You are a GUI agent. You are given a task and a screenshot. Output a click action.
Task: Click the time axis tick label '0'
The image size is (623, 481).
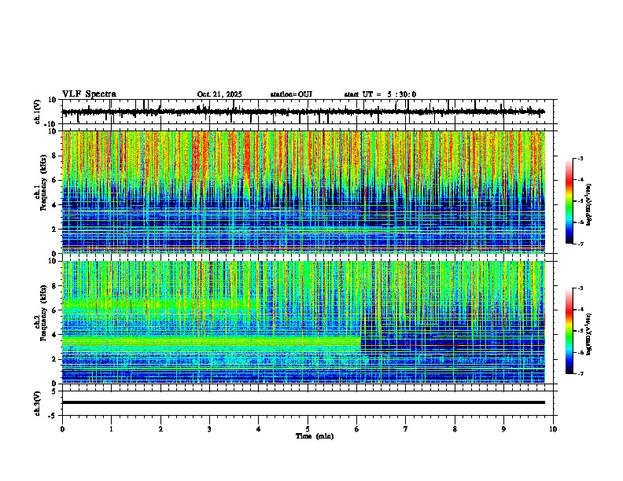coord(62,429)
